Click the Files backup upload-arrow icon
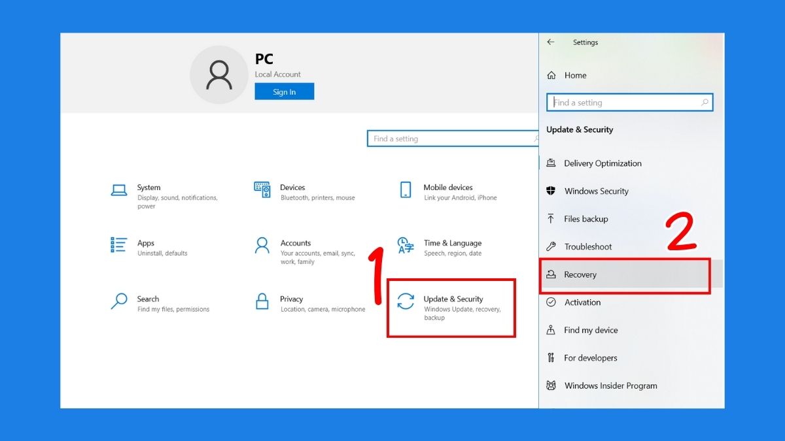Image resolution: width=785 pixels, height=441 pixels. pyautogui.click(x=551, y=219)
